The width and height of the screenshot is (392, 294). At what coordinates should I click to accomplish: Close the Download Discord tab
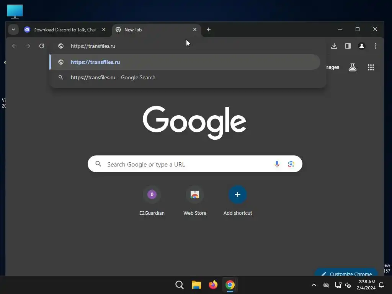point(104,29)
